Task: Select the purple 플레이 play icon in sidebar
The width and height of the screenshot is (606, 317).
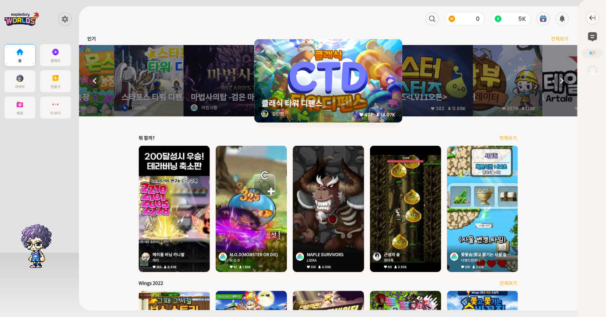Action: 55,55
